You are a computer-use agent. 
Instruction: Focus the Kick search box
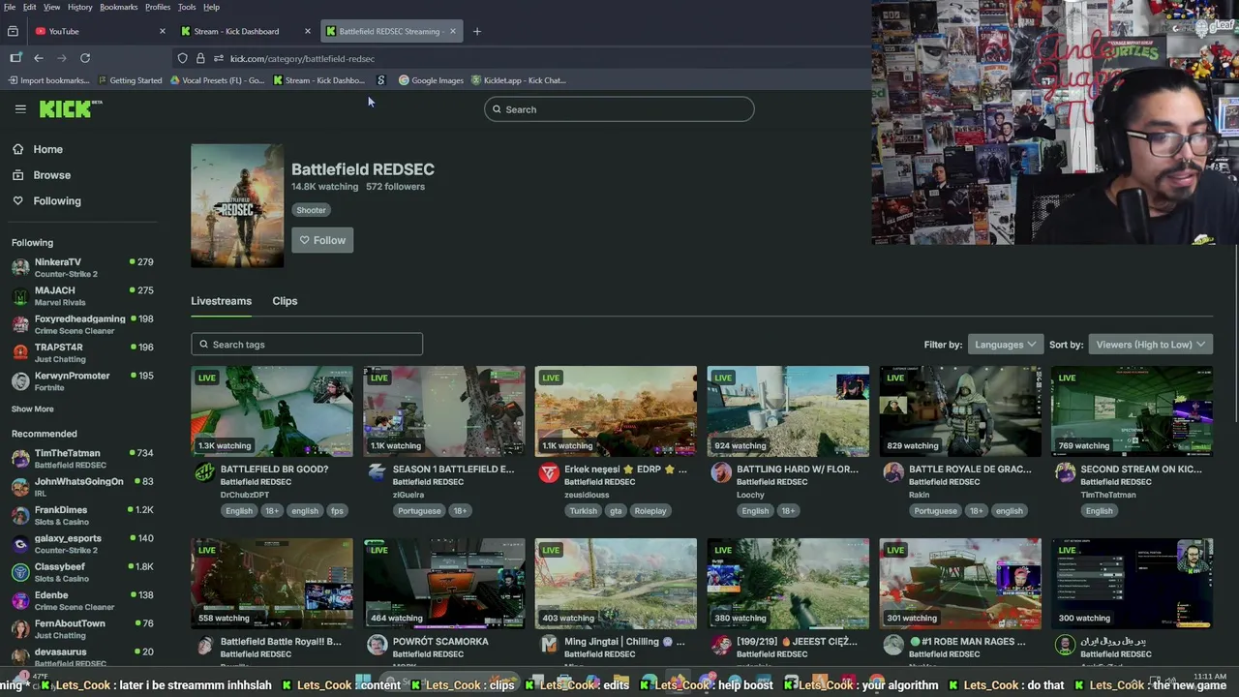click(x=619, y=109)
